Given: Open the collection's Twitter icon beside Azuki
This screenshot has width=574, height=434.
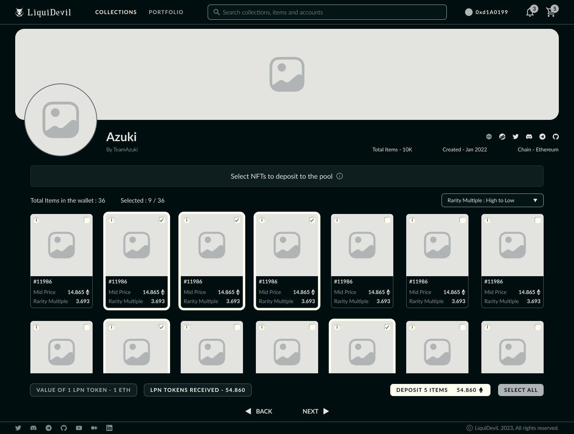Looking at the screenshot, I should [516, 137].
